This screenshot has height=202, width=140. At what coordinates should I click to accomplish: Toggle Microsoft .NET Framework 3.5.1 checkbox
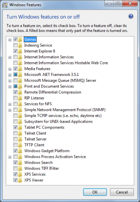15,74
